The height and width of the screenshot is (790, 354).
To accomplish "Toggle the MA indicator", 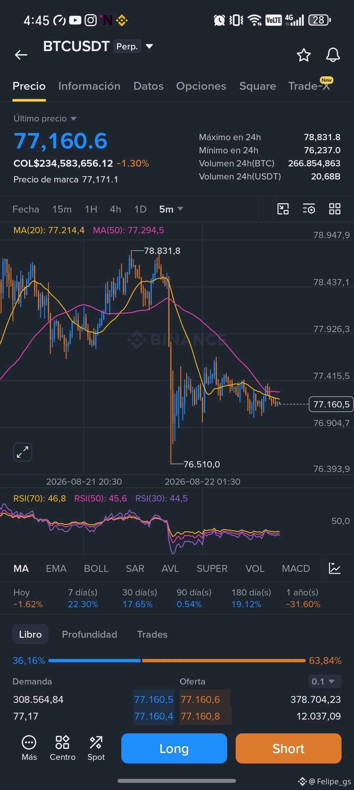I will click(21, 568).
